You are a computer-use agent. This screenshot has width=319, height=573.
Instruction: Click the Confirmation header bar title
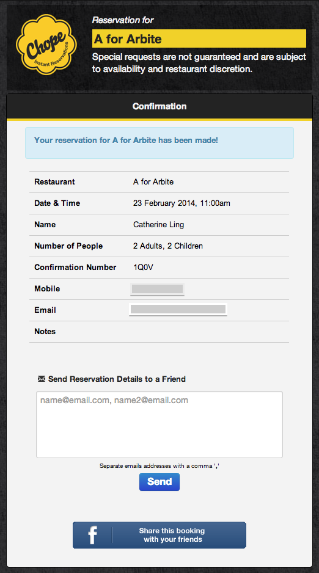(159, 106)
